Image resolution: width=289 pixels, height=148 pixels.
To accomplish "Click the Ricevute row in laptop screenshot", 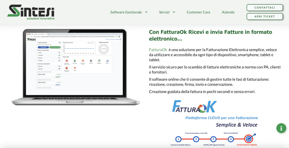I will click(x=49, y=66).
